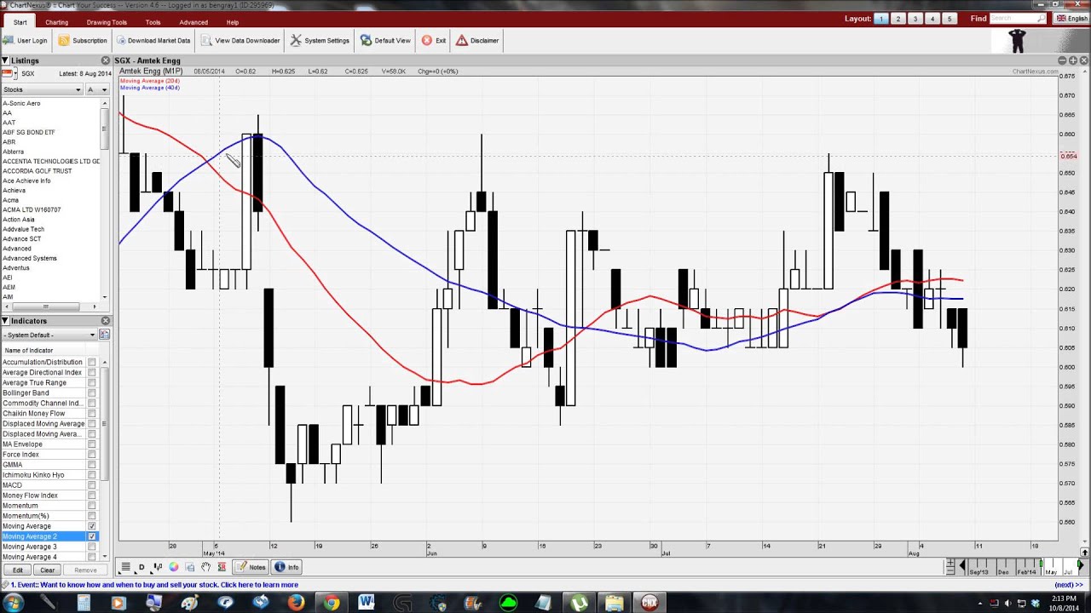Screen dimensions: 1091x613
Task: Click the Edit indicator button
Action: click(17, 570)
